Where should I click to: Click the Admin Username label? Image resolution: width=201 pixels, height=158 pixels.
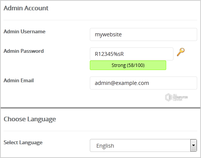[24, 32]
